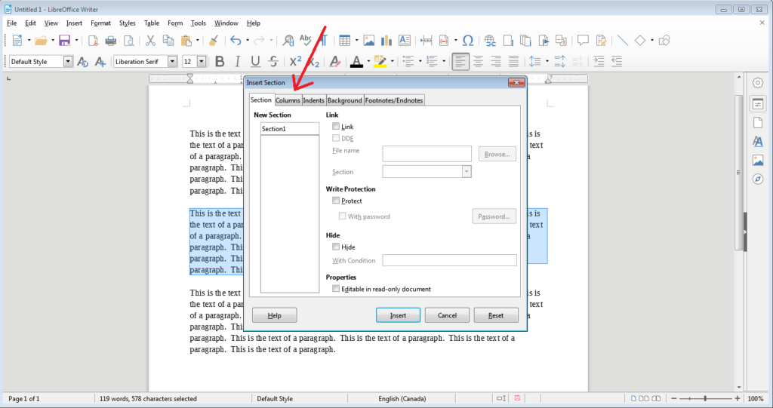The width and height of the screenshot is (773, 408).
Task: Click the Section1 name input field
Action: (290, 129)
